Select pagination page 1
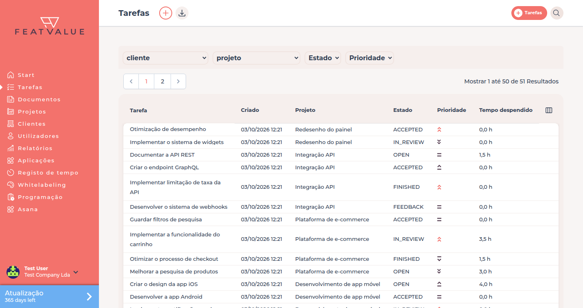Image resolution: width=583 pixels, height=308 pixels. [x=146, y=81]
